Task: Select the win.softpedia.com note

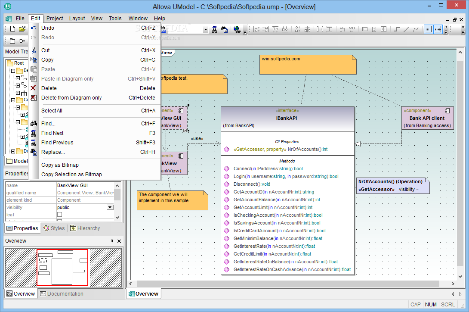Action: coord(308,65)
